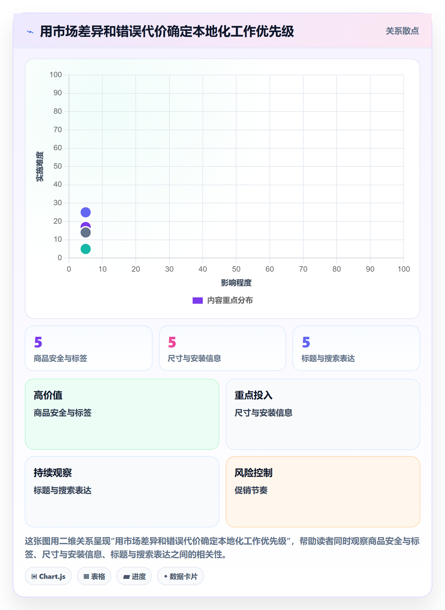Select the teal scatter point near 5
This screenshot has width=445, height=610.
coord(86,249)
